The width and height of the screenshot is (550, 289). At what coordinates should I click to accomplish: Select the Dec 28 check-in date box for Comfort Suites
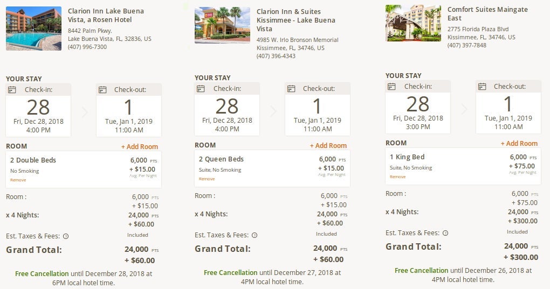pos(418,107)
